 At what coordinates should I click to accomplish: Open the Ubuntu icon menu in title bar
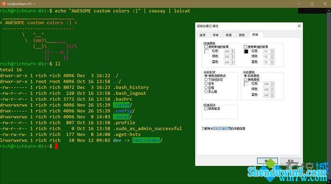pos(3,3)
